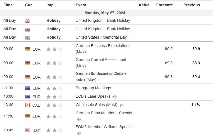Click the Previous column header
216x139 pixels.
pos(191,5)
